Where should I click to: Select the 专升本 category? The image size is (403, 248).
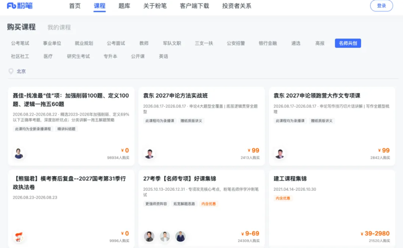110,56
